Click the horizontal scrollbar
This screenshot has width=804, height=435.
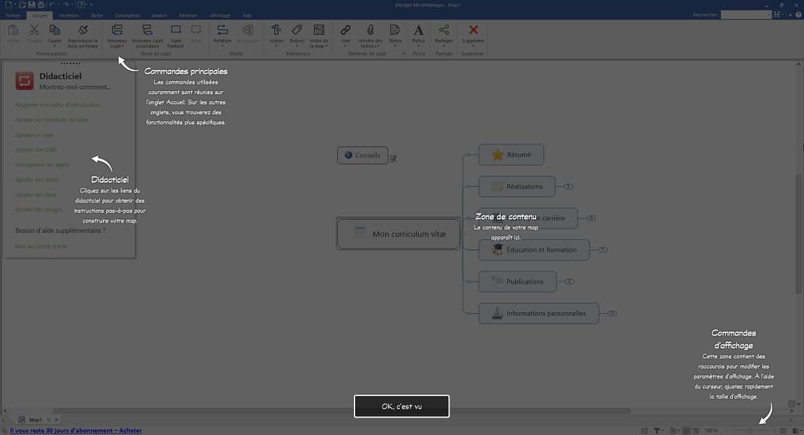point(341,411)
